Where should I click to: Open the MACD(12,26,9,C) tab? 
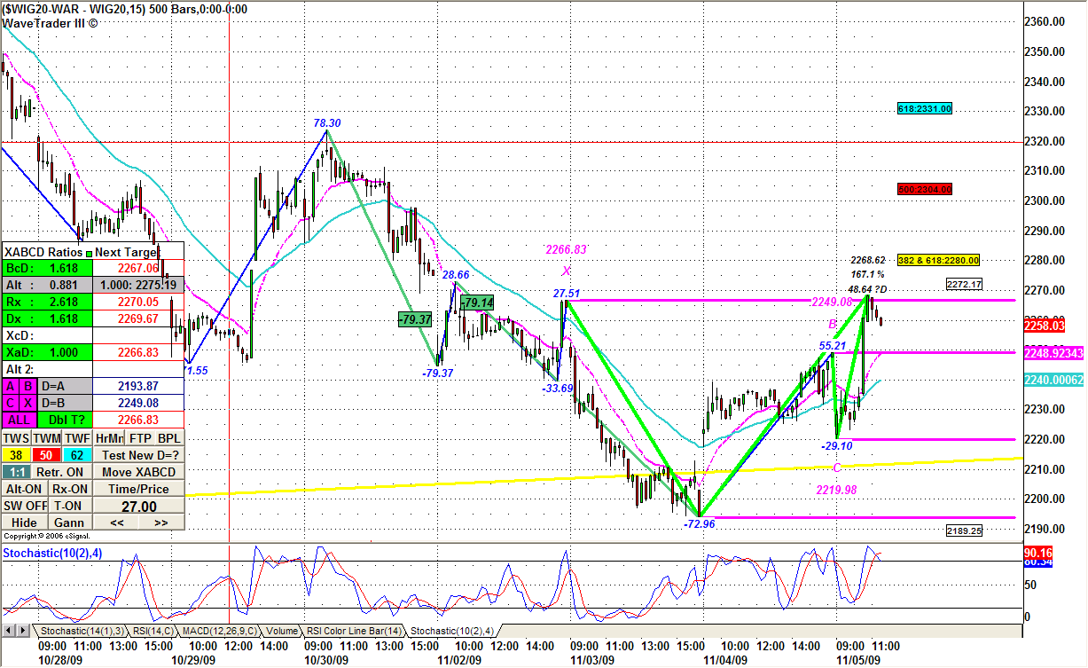click(x=219, y=631)
